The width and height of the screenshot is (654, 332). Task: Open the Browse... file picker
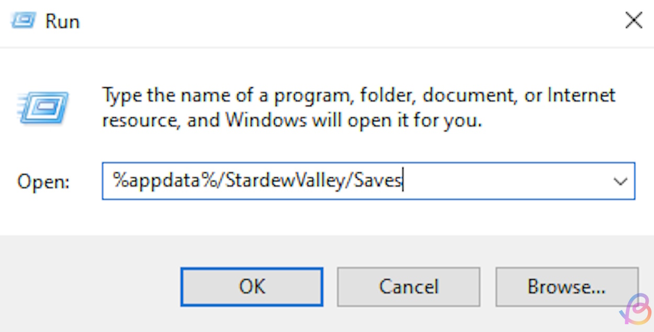click(x=567, y=287)
